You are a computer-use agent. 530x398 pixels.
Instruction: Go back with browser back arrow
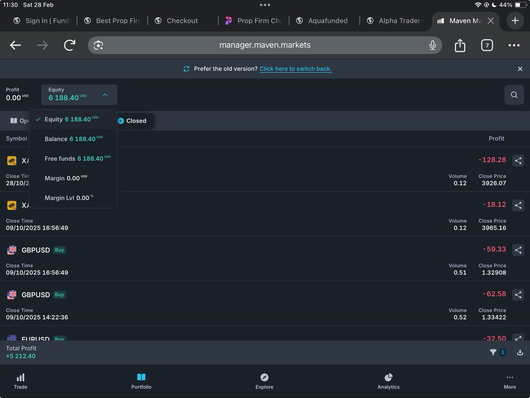(15, 45)
